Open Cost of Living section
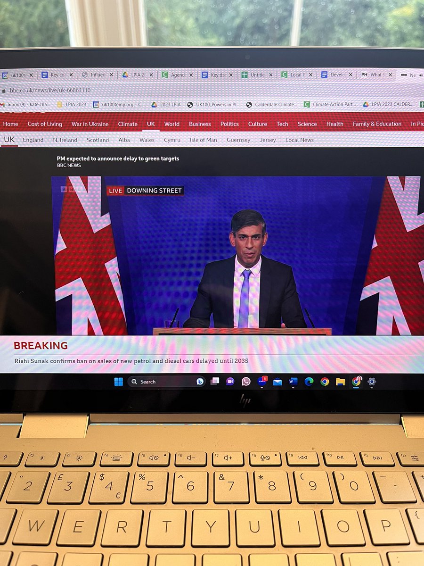This screenshot has width=424, height=566. tap(45, 124)
